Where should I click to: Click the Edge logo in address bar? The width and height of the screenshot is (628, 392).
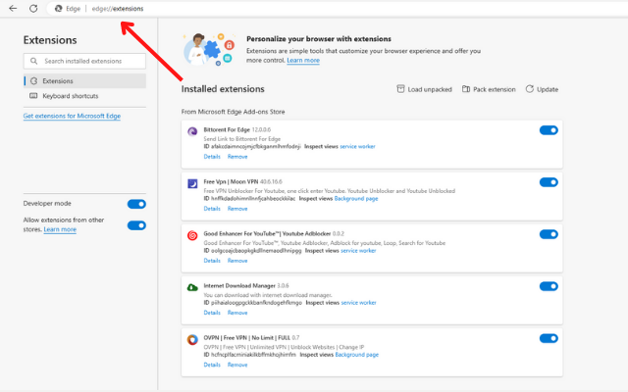point(59,9)
